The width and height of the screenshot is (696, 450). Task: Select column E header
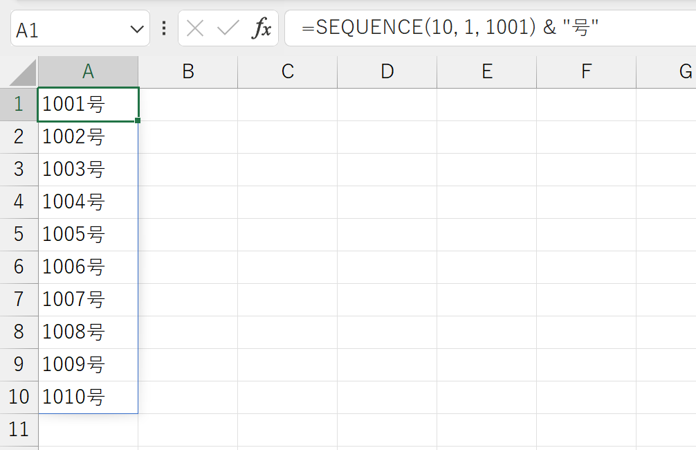(486, 71)
